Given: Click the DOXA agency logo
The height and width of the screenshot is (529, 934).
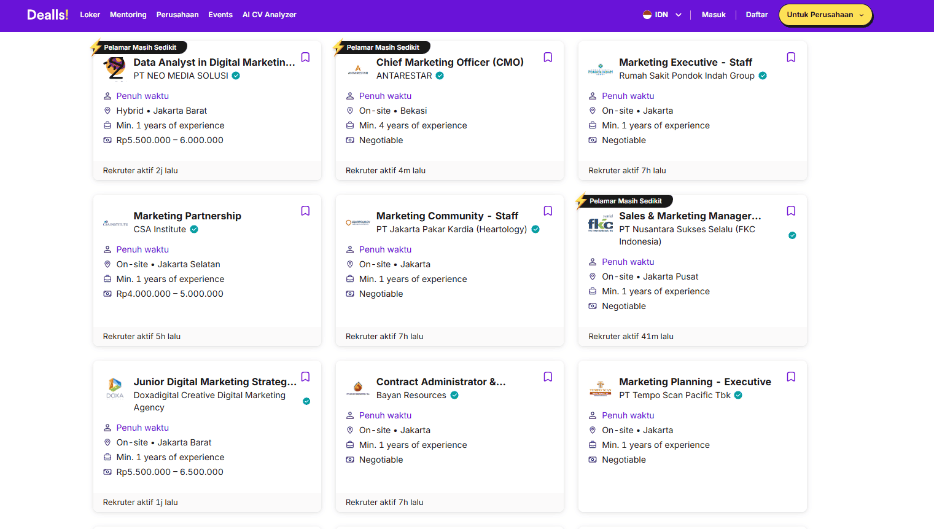Looking at the screenshot, I should [x=115, y=388].
